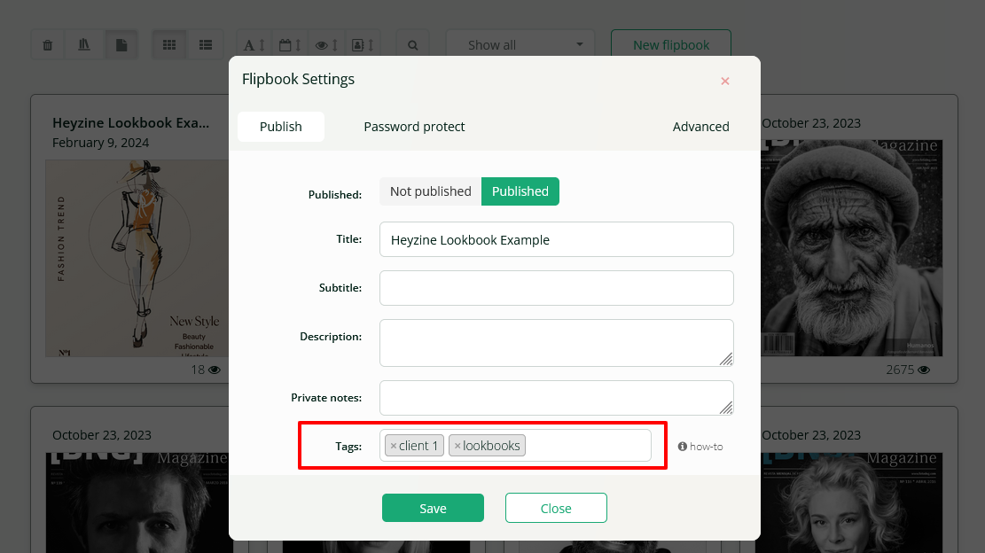Keep flipbook status on Published
This screenshot has width=985, height=553.
point(520,191)
